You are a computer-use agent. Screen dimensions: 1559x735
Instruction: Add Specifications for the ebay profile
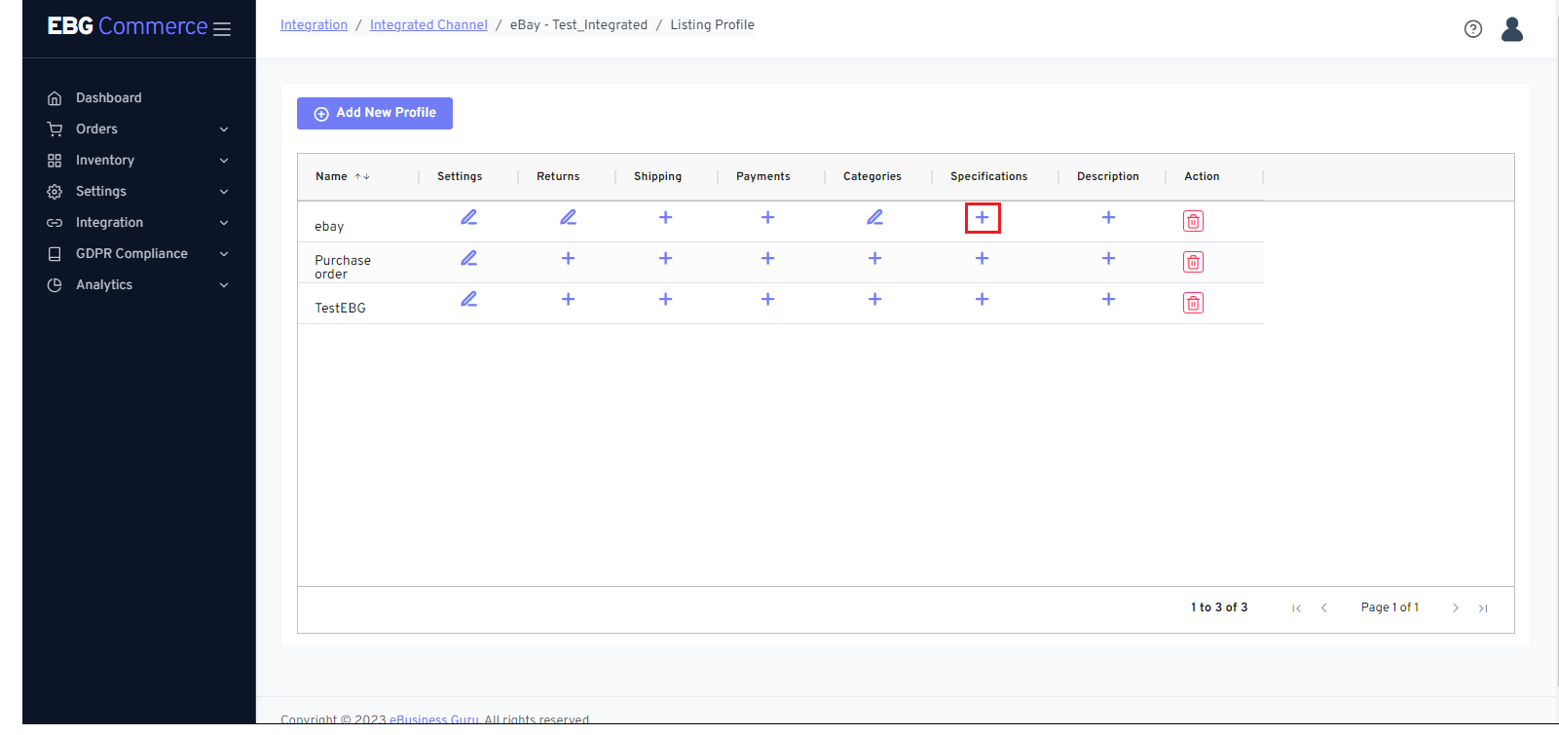(982, 218)
